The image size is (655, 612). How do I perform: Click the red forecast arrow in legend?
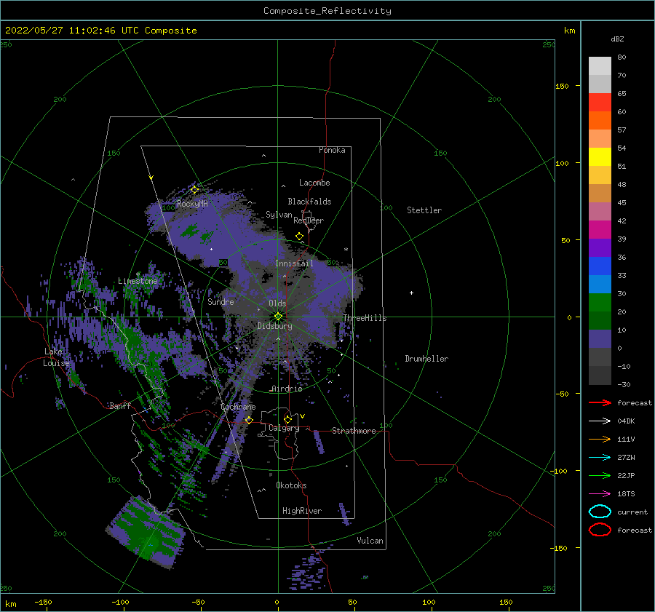click(x=600, y=402)
